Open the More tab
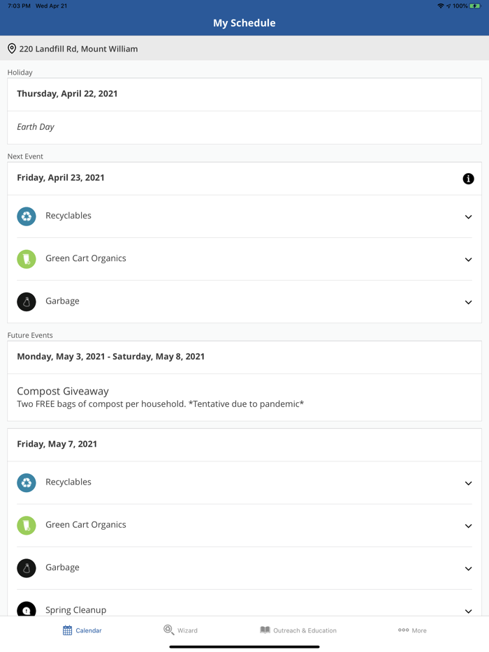 click(412, 630)
